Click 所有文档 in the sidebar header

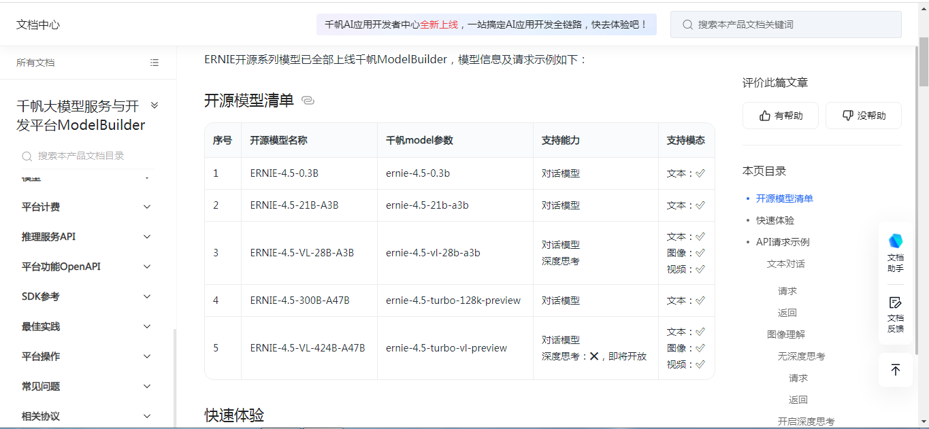35,63
